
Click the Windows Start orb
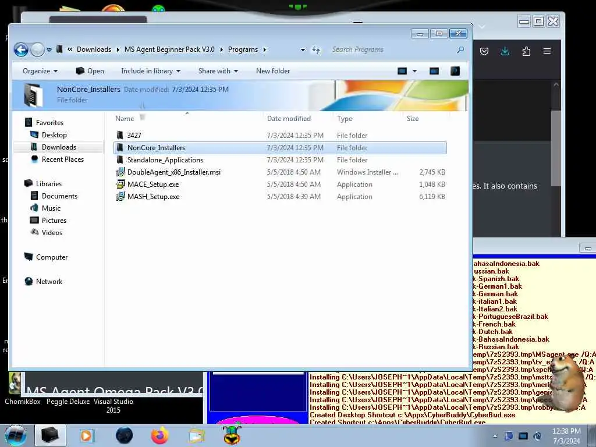pos(16,435)
